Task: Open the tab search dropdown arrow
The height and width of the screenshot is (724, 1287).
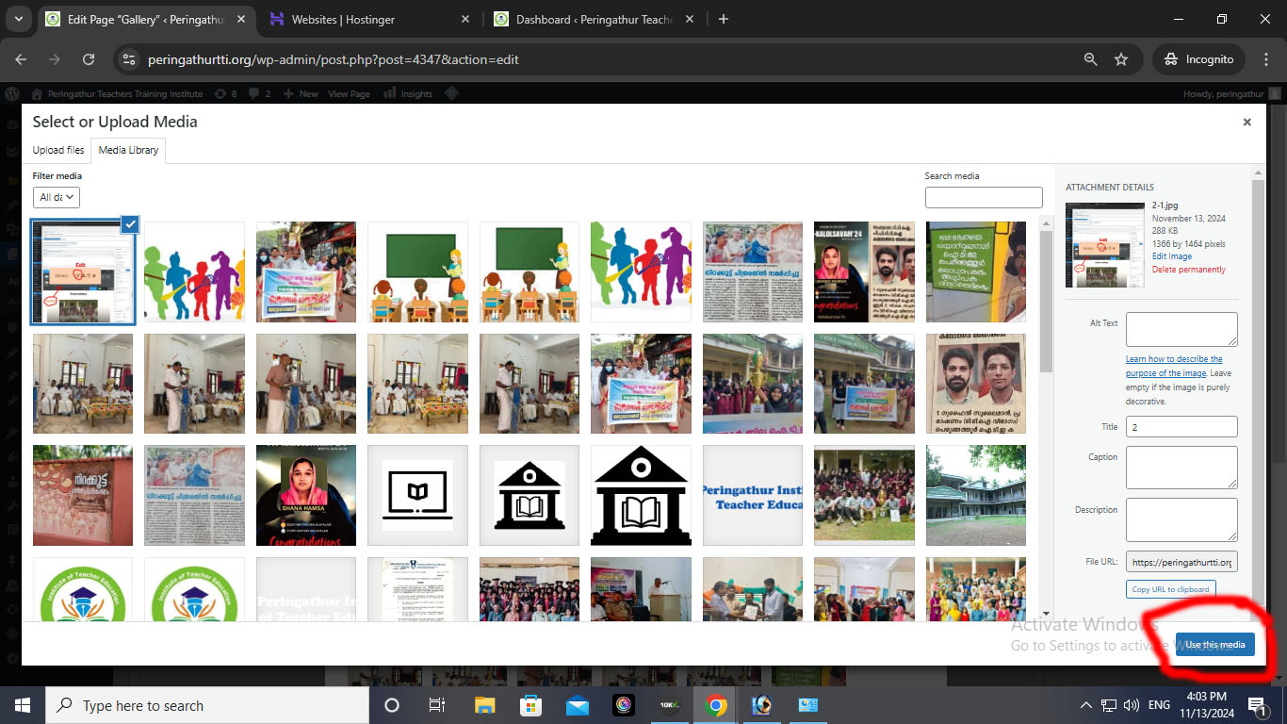Action: point(19,19)
